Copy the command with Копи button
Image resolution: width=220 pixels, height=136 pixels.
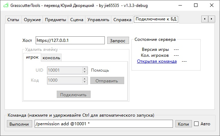pos(184,124)
